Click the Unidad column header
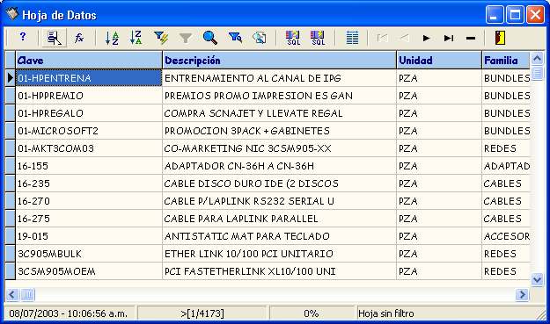The height and width of the screenshot is (324, 550). (439, 61)
